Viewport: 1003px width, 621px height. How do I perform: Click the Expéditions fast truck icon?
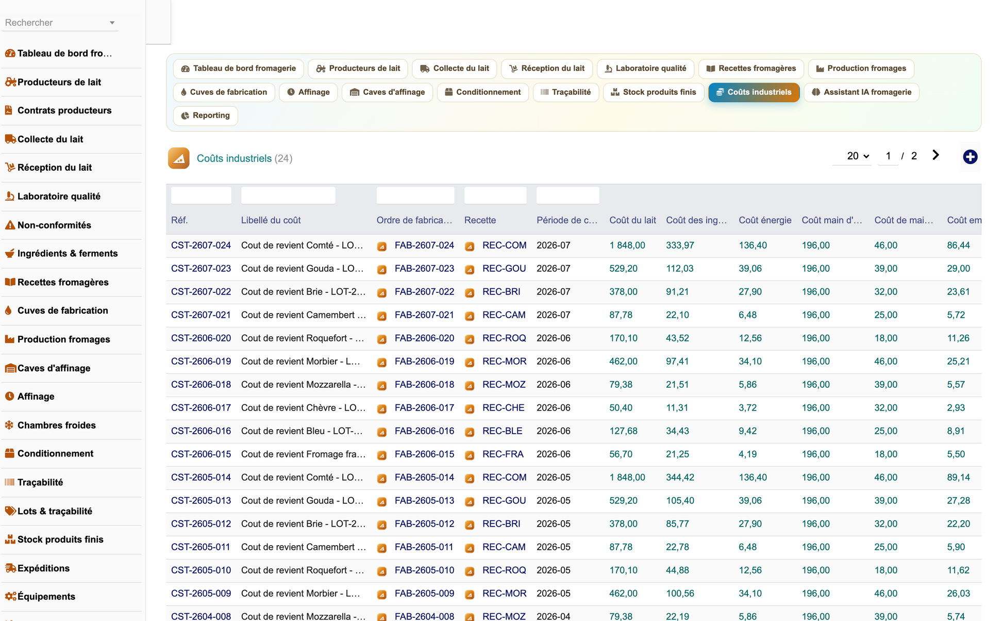tap(10, 568)
